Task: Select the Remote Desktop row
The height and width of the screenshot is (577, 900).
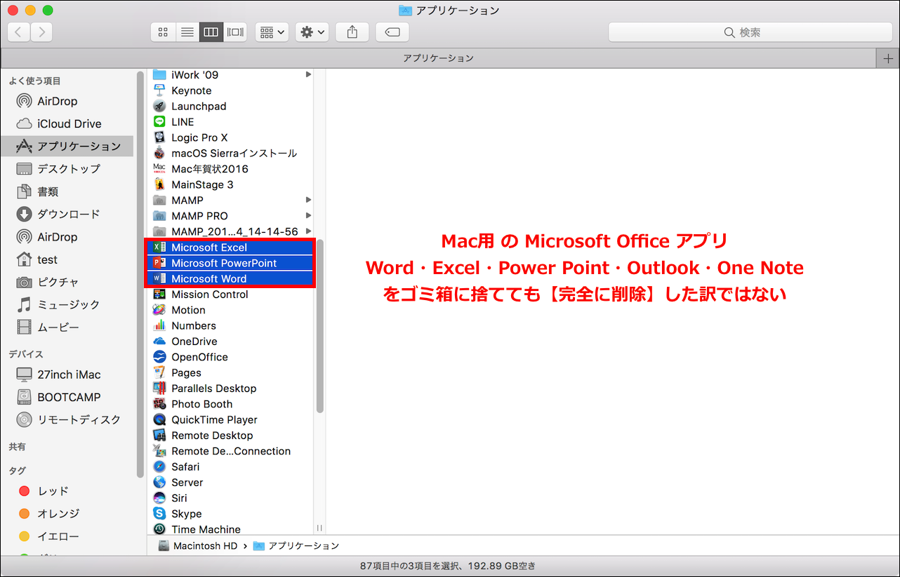Action: coord(230,435)
